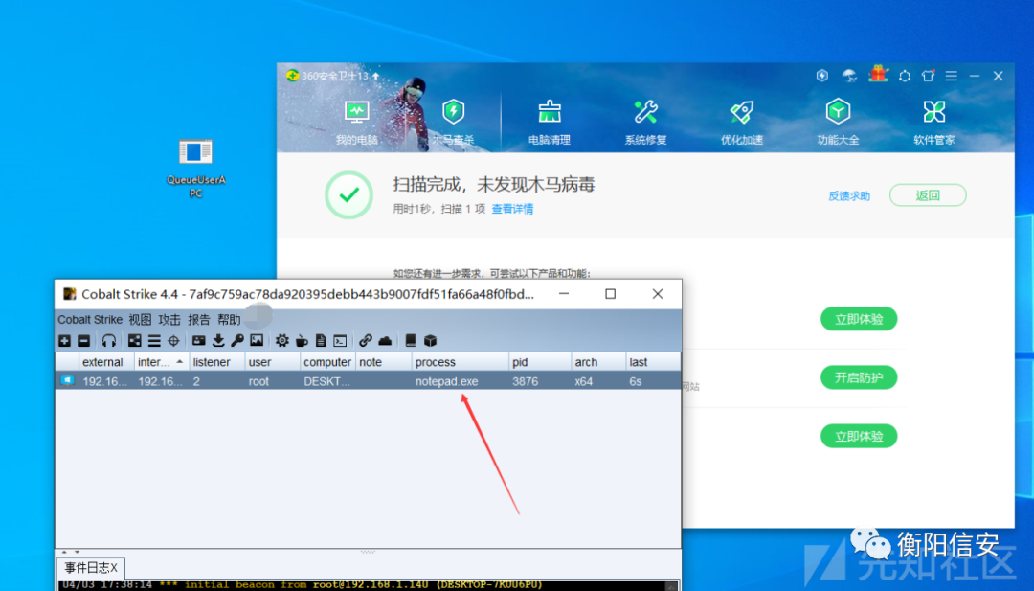Click the T-shirt skin icon in 360
This screenshot has height=591, width=1034.
pos(929,76)
